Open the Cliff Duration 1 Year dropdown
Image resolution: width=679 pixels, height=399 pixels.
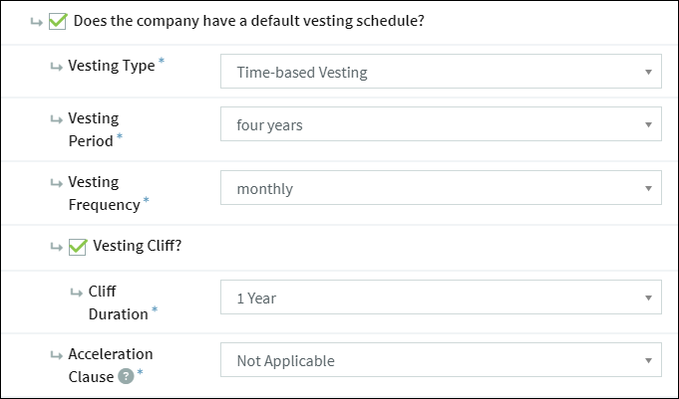(441, 298)
